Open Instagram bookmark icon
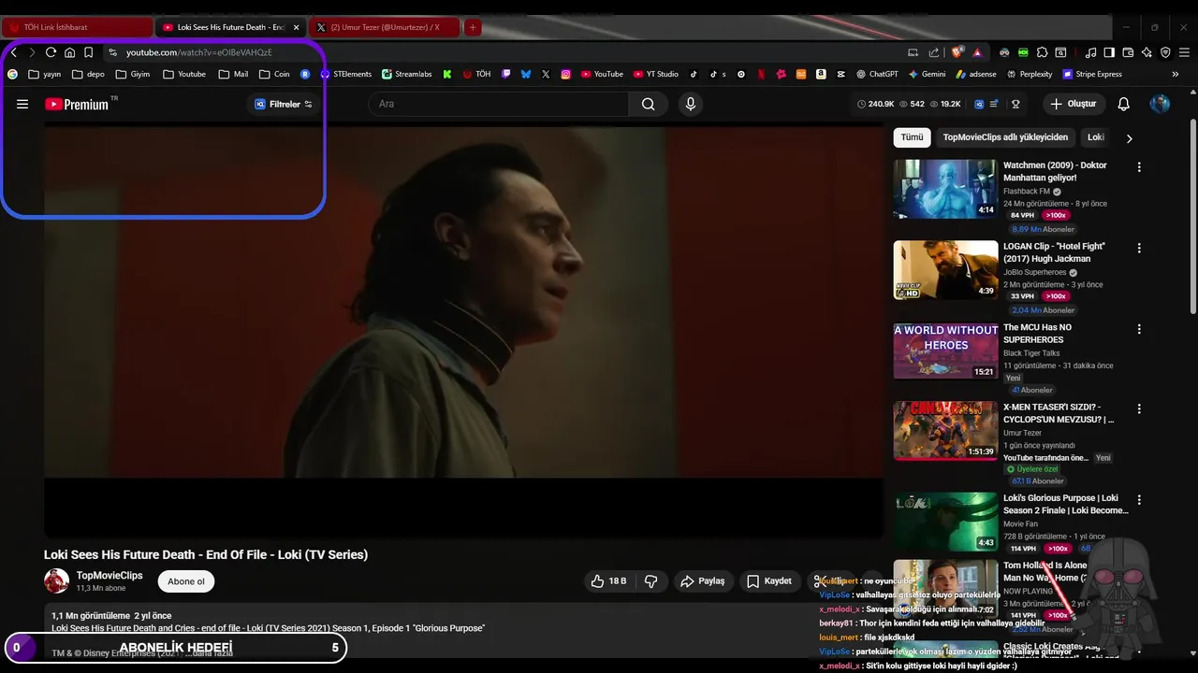Image resolution: width=1198 pixels, height=673 pixels. pos(566,74)
